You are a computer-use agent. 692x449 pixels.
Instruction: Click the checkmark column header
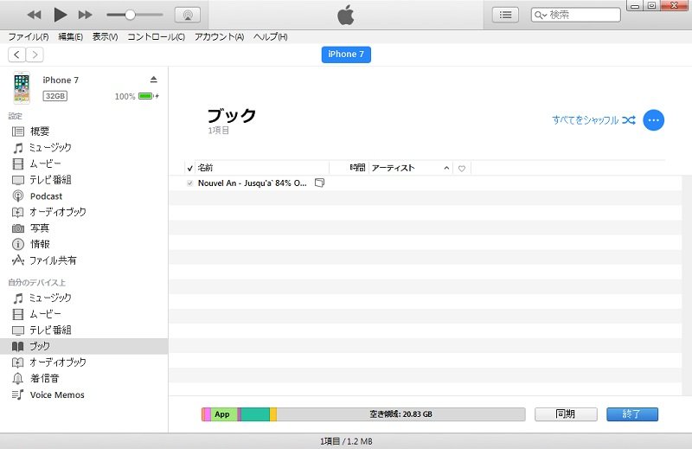point(189,168)
